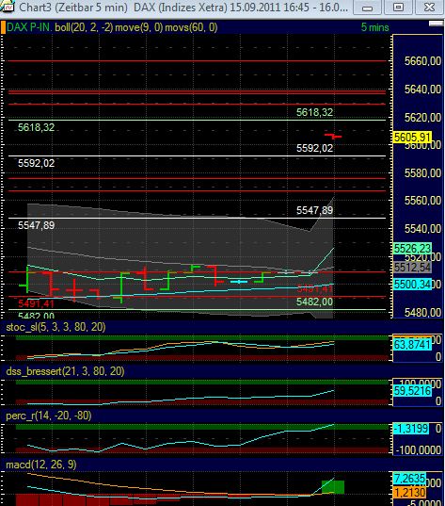Click the orange marker beside DAX P-IN
The image size is (445, 506).
click(3, 27)
